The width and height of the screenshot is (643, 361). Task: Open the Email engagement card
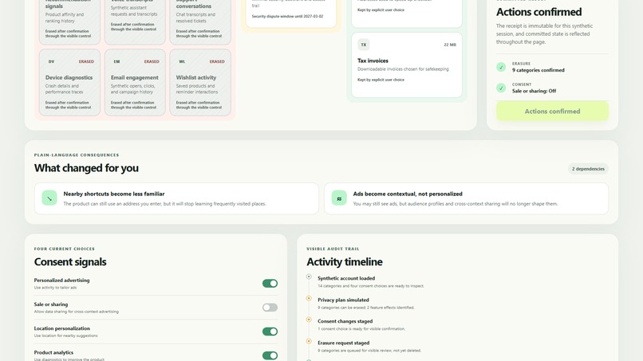pos(135,82)
